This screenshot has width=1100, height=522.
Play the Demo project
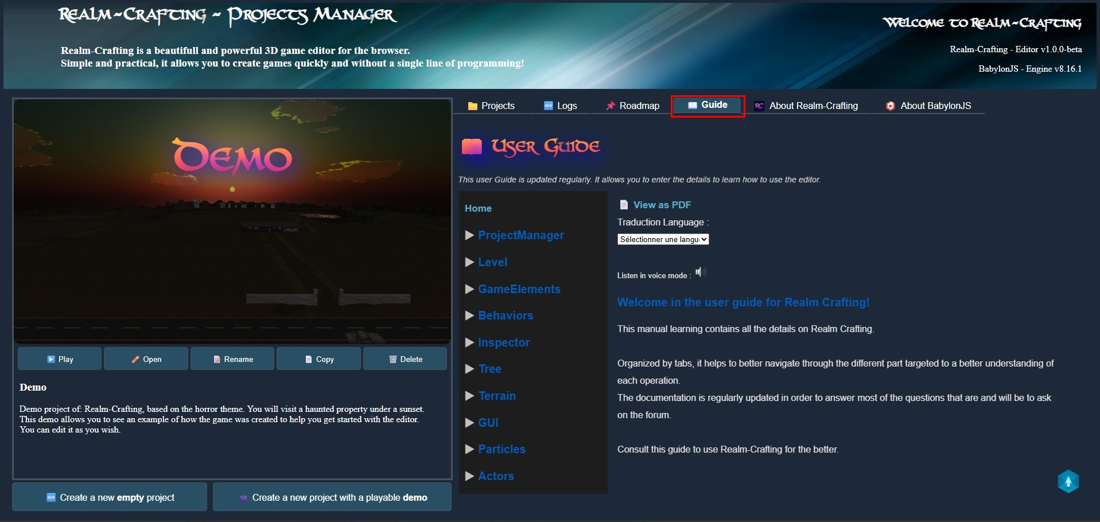(60, 359)
